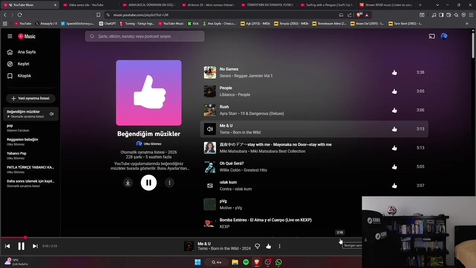Select the pop playlist by Alperen Caliskan
The image size is (476, 268).
pyautogui.click(x=30, y=128)
